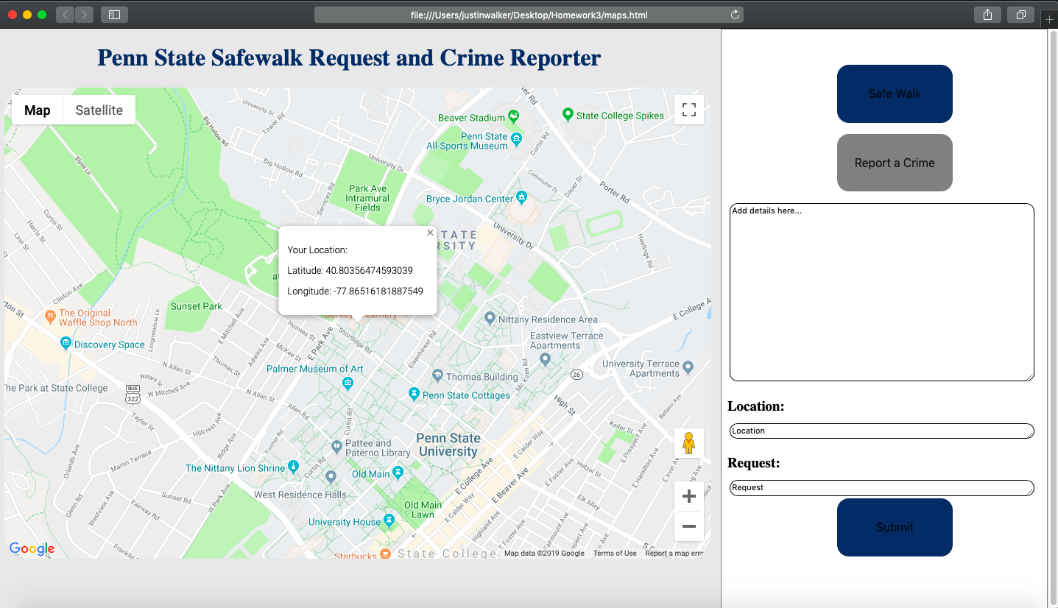Click the Palmer Museum of Art marker
Viewport: 1058px width, 608px height.
click(348, 383)
